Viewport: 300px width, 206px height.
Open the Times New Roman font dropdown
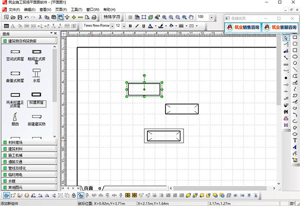(111, 25)
